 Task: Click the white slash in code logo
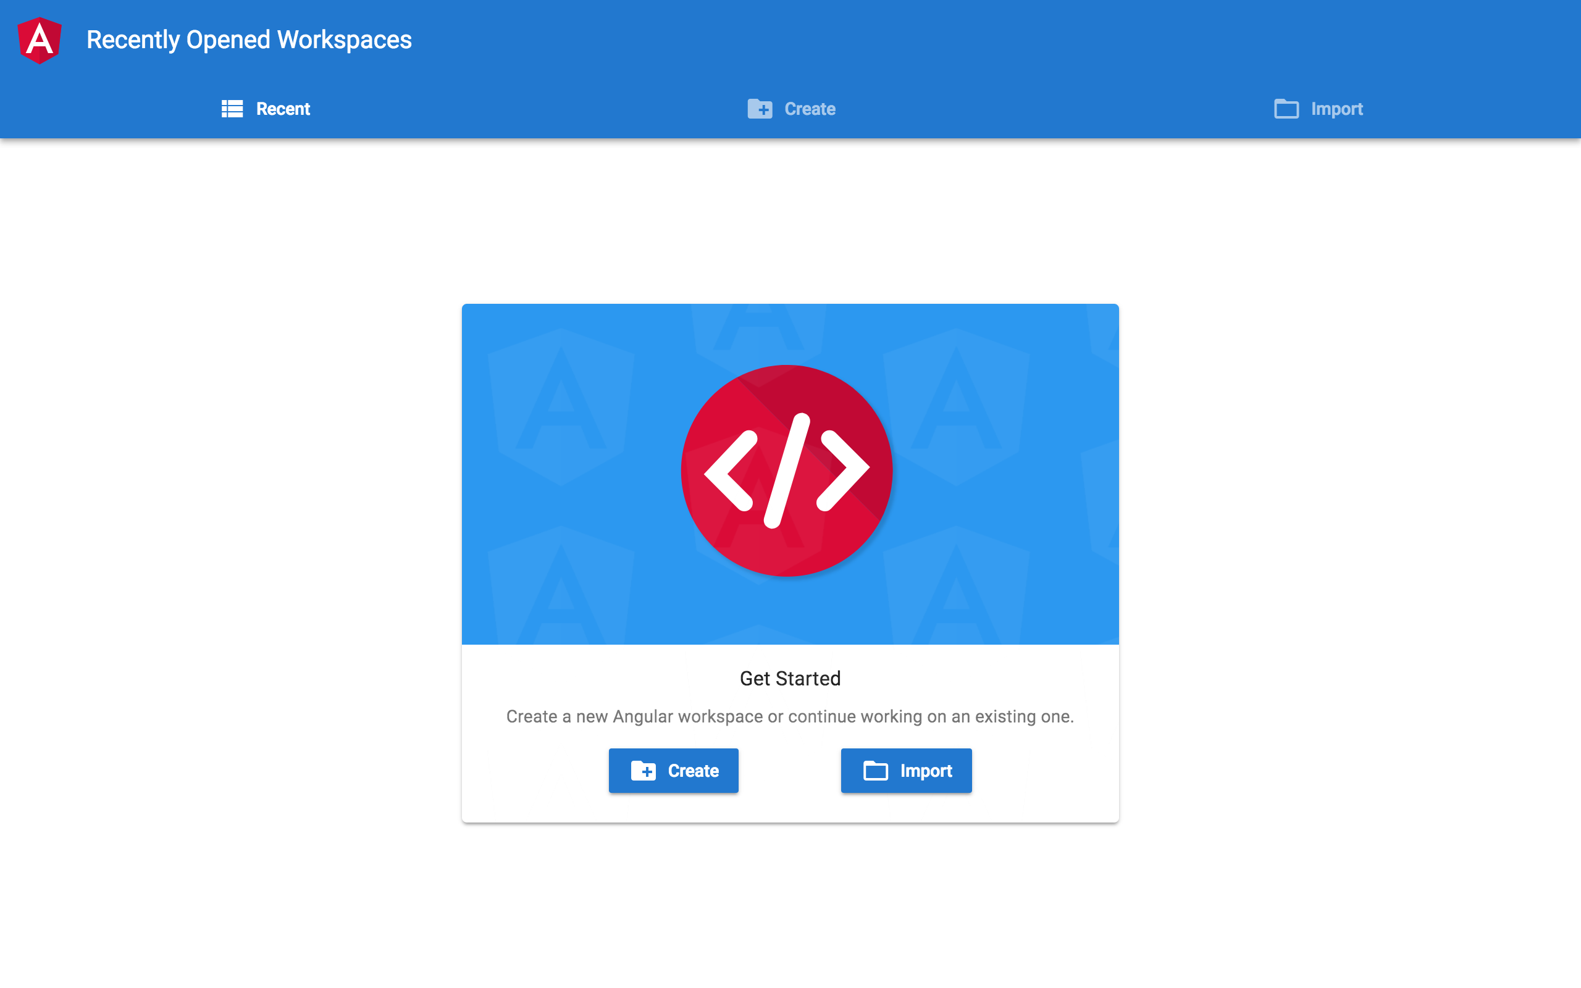787,471
